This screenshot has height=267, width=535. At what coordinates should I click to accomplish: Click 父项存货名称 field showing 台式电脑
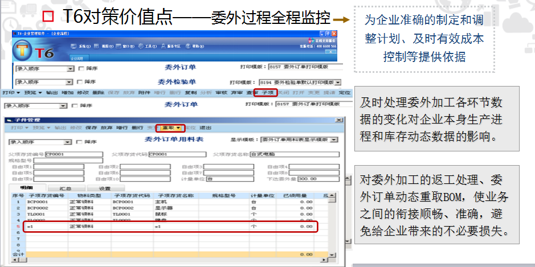tap(295, 154)
